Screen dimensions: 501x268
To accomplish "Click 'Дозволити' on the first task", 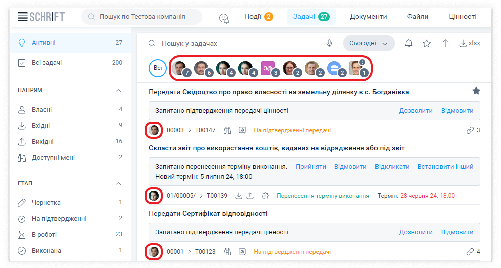I will click(x=416, y=110).
